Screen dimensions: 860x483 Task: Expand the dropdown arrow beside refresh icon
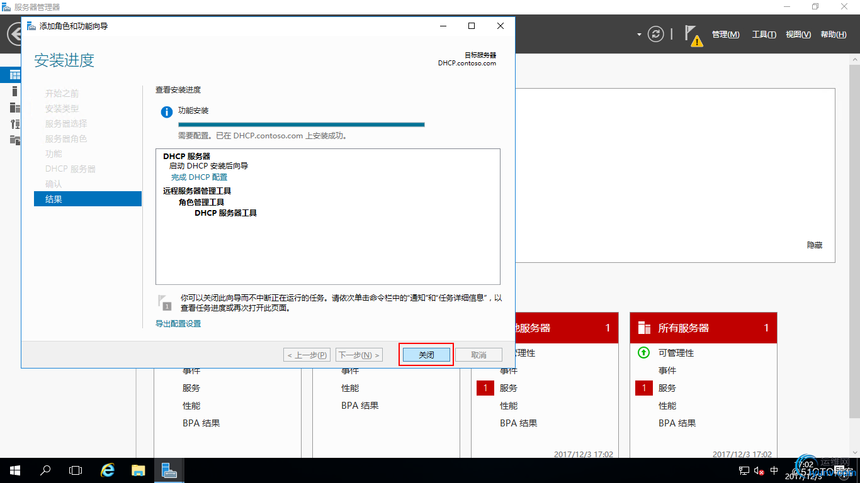[x=639, y=35]
